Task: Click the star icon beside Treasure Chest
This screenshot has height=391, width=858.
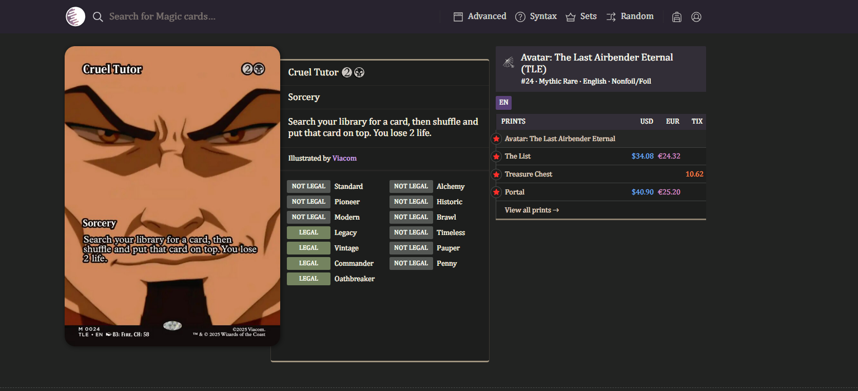Action: [x=496, y=174]
